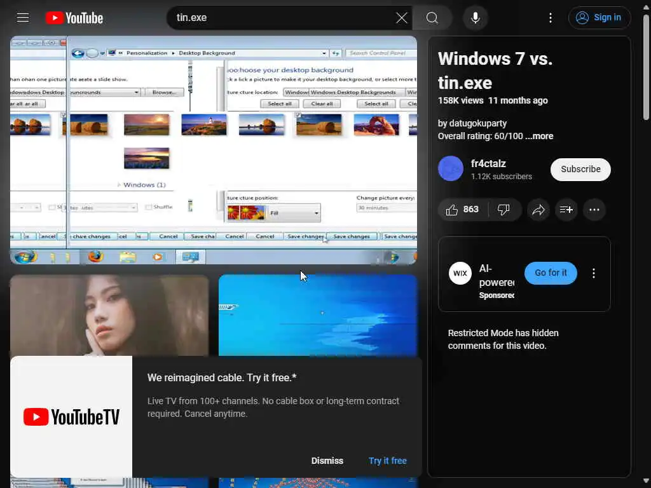This screenshot has height=488, width=651.
Task: Click the page vertical scrollbar
Action: click(x=646, y=66)
